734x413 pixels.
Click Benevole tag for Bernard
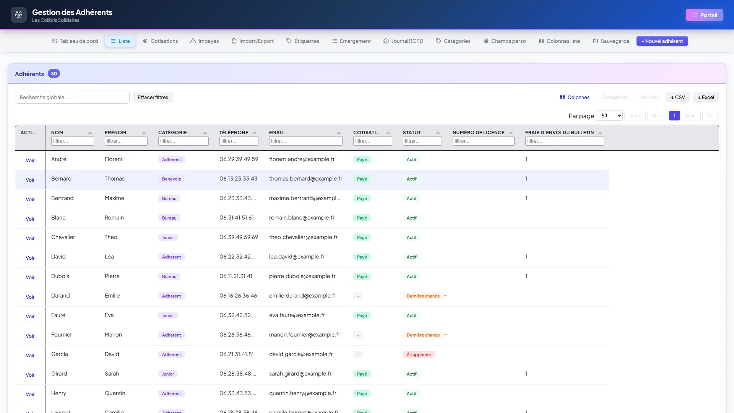point(172,179)
